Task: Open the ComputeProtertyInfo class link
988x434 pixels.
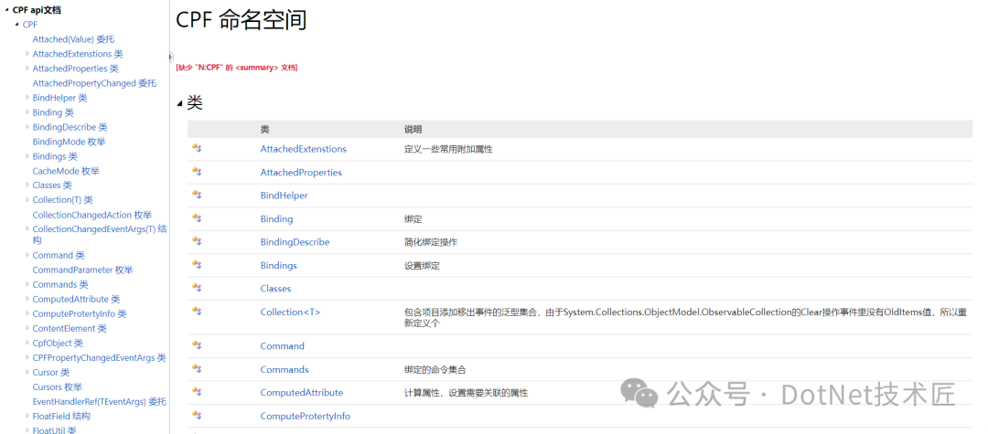Action: tap(305, 416)
